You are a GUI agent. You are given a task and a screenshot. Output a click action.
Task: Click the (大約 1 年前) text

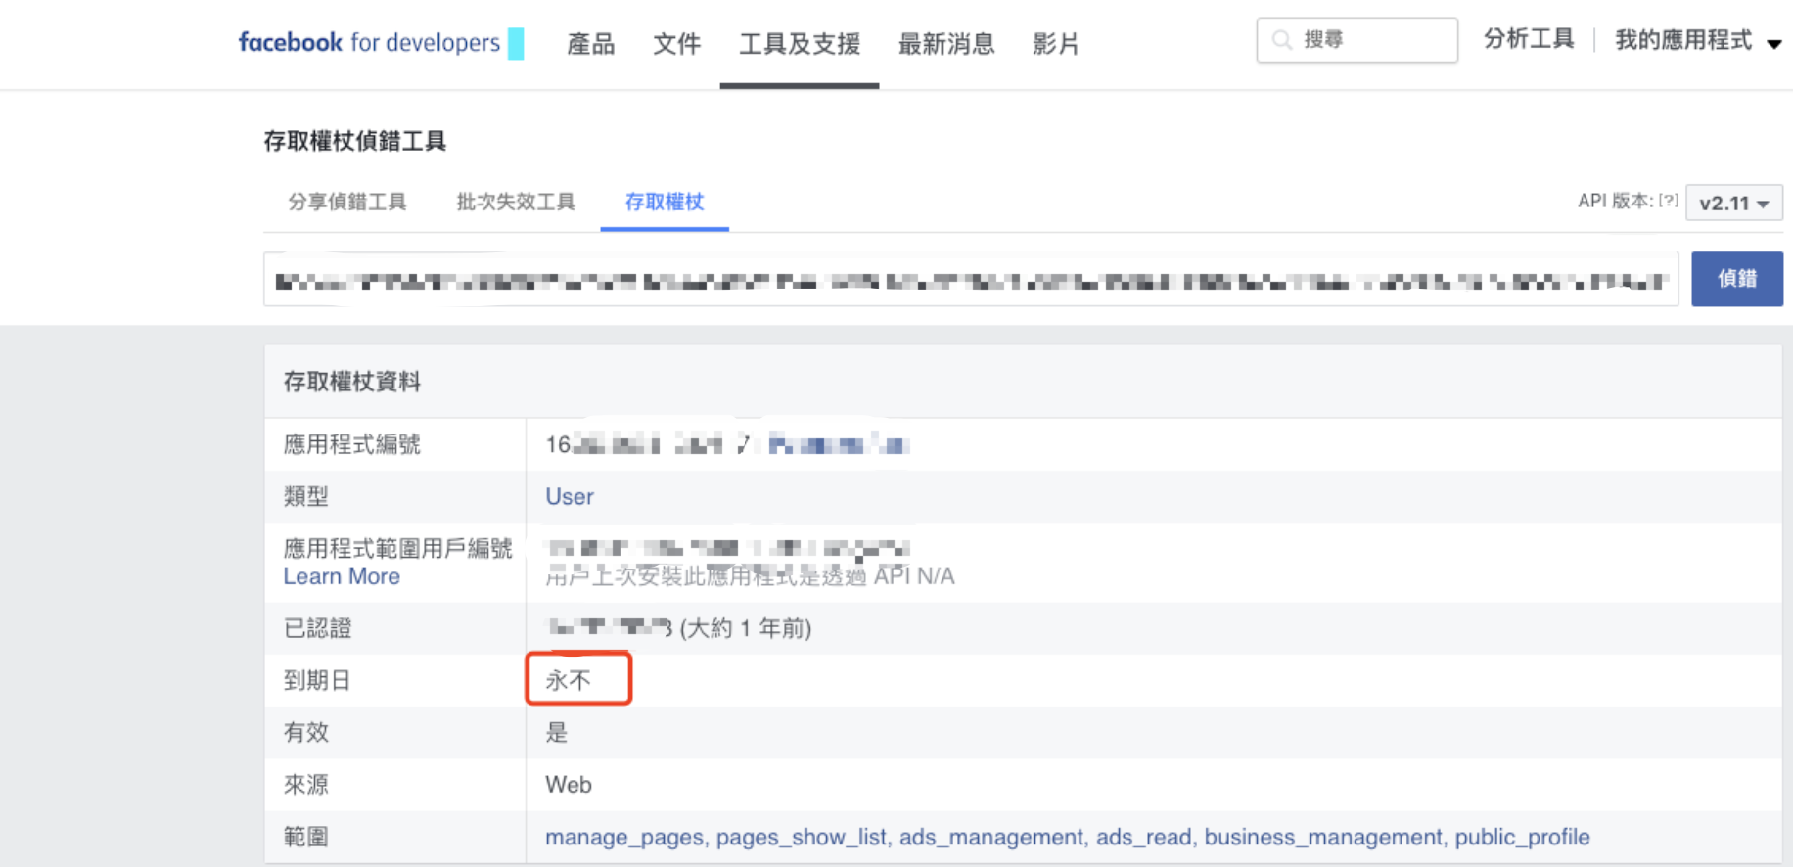pos(746,628)
